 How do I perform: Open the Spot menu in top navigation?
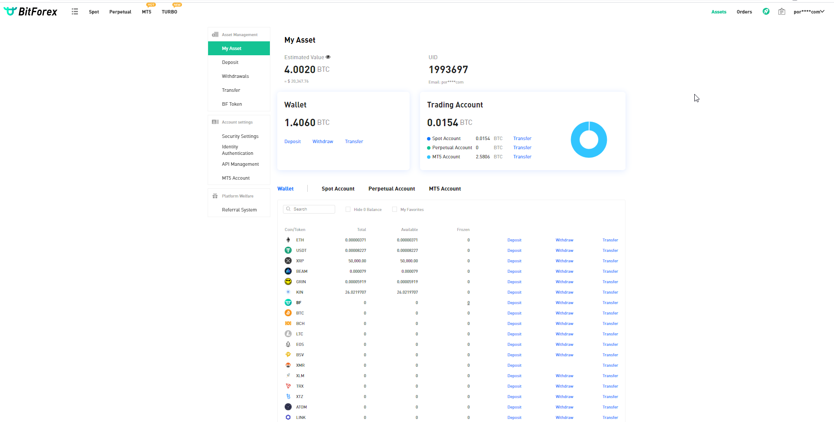pyautogui.click(x=94, y=12)
